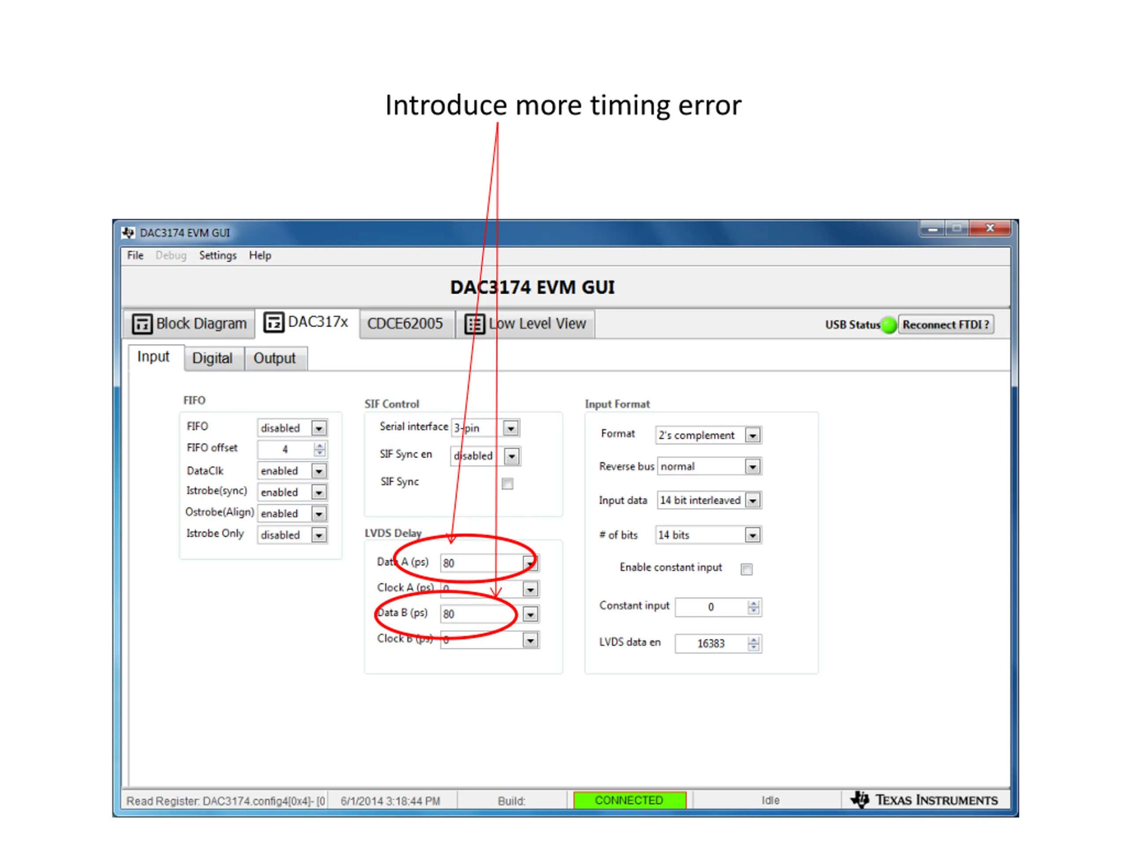Click the Texas Instruments logo in status bar

coord(923,800)
